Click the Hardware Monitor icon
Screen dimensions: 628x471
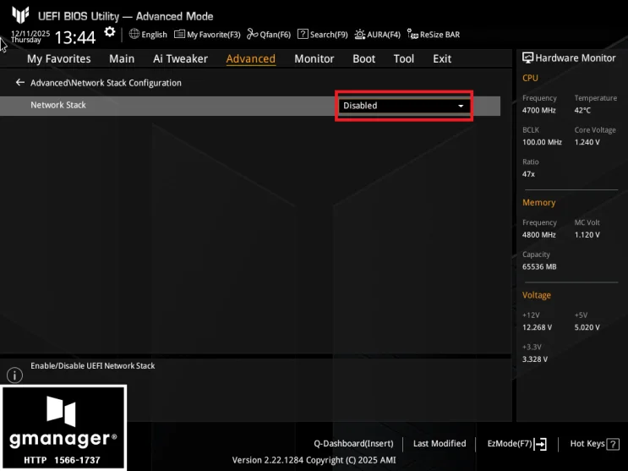coord(527,58)
